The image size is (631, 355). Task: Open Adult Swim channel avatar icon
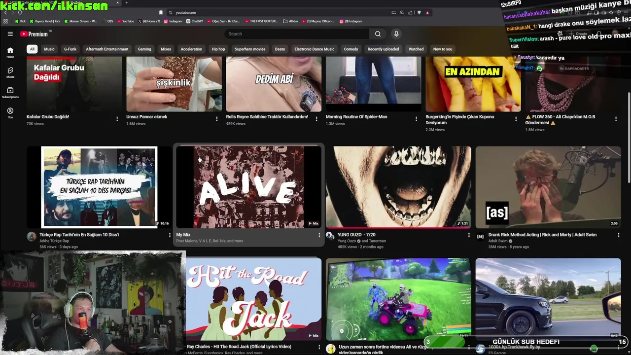[x=480, y=236]
